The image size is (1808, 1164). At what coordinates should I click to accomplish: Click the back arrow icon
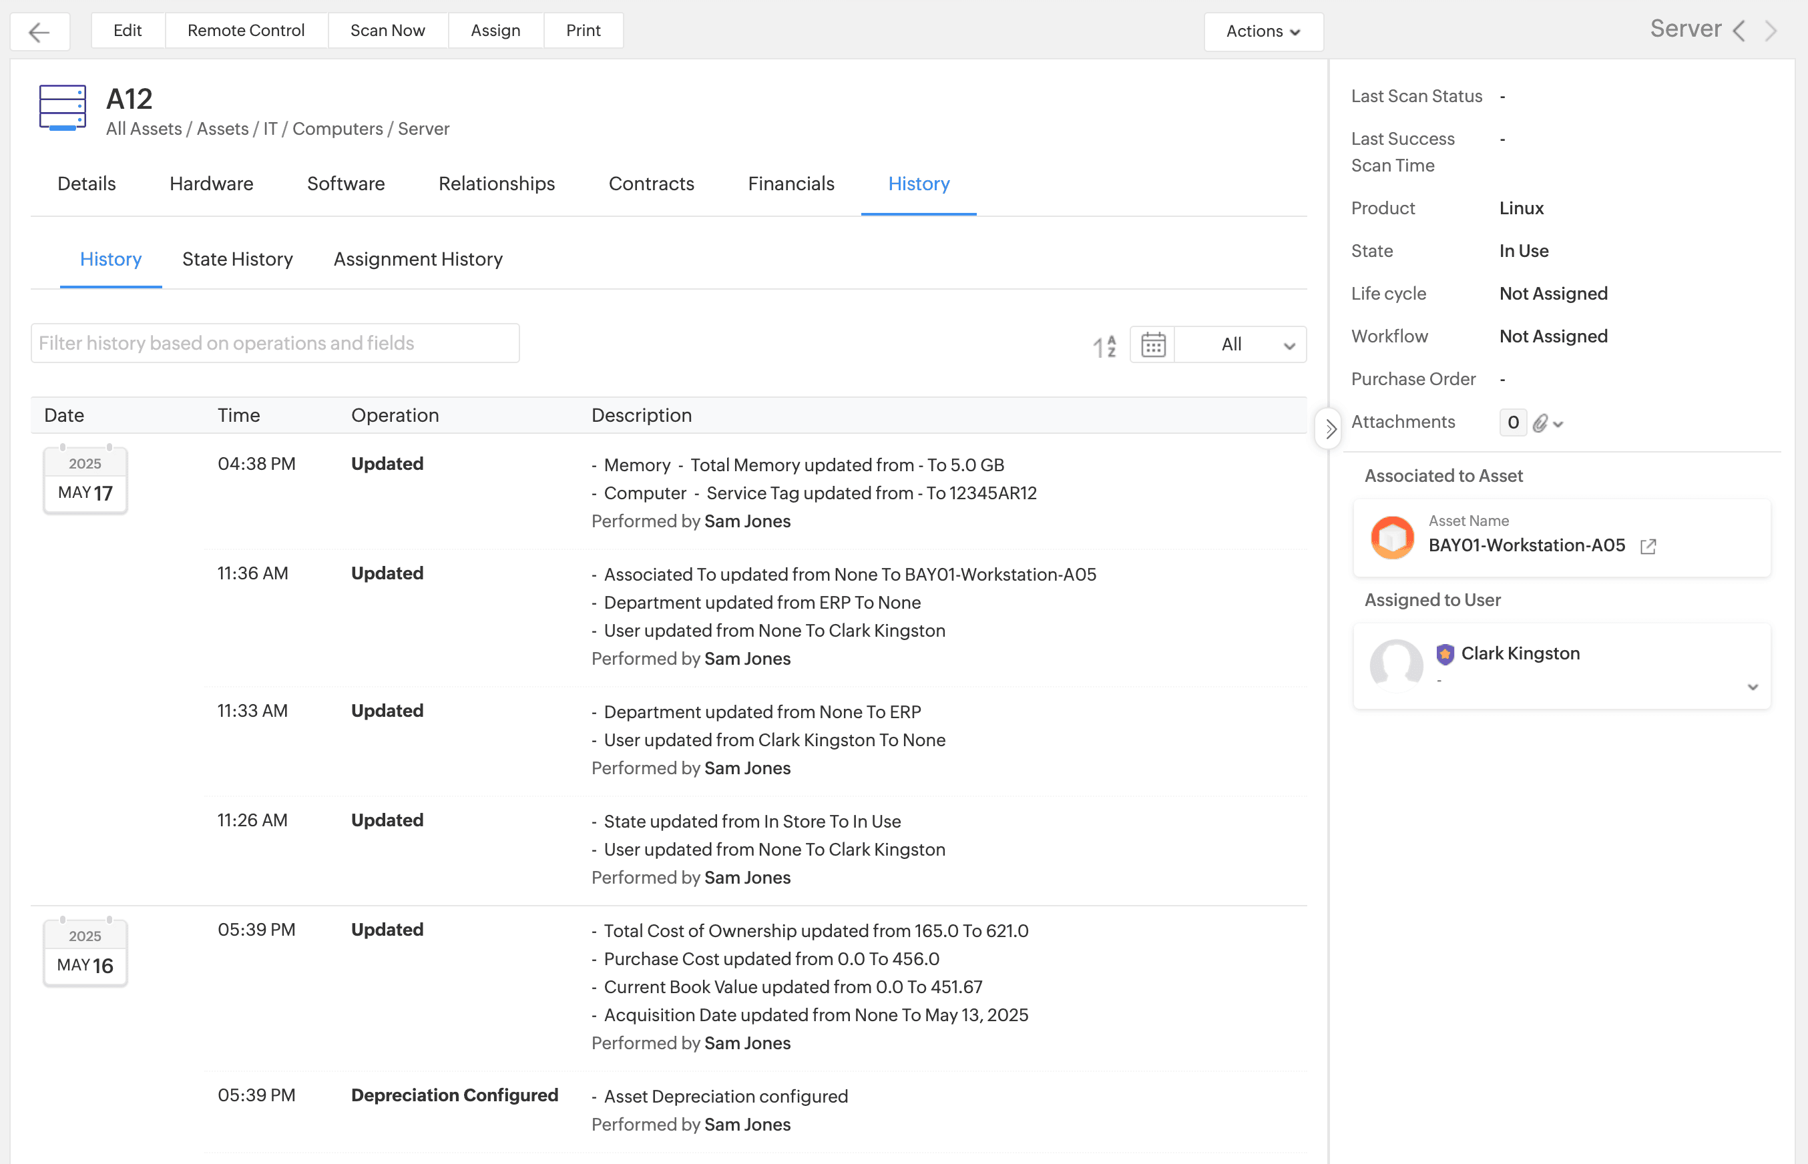[x=39, y=32]
